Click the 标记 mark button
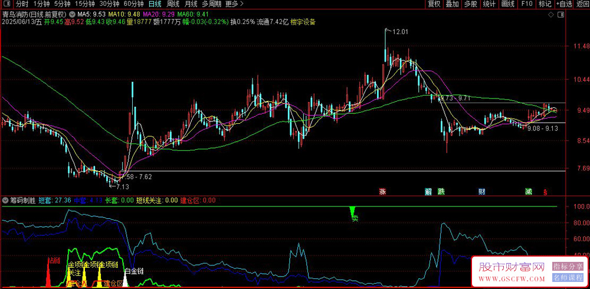The height and width of the screenshot is (289, 590). click(545, 4)
